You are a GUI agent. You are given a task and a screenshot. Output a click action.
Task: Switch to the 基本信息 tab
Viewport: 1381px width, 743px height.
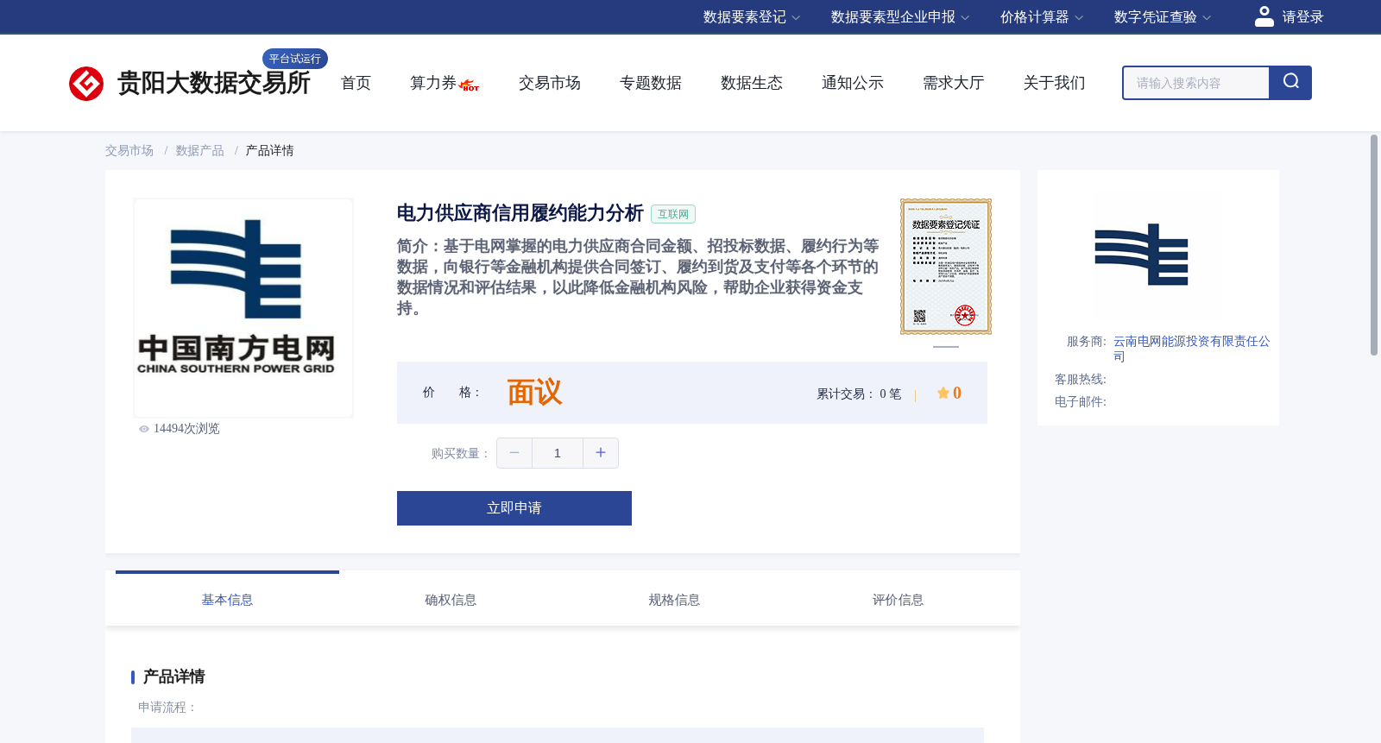[x=227, y=600]
